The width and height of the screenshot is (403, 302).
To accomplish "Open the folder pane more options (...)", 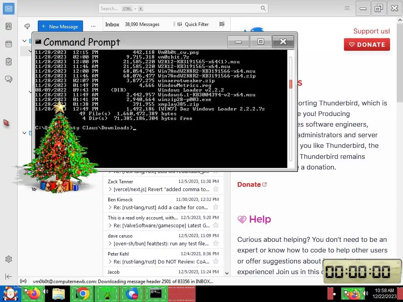I will [x=93, y=26].
